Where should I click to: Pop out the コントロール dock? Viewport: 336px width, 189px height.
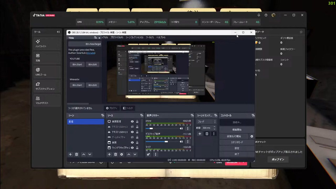click(253, 115)
